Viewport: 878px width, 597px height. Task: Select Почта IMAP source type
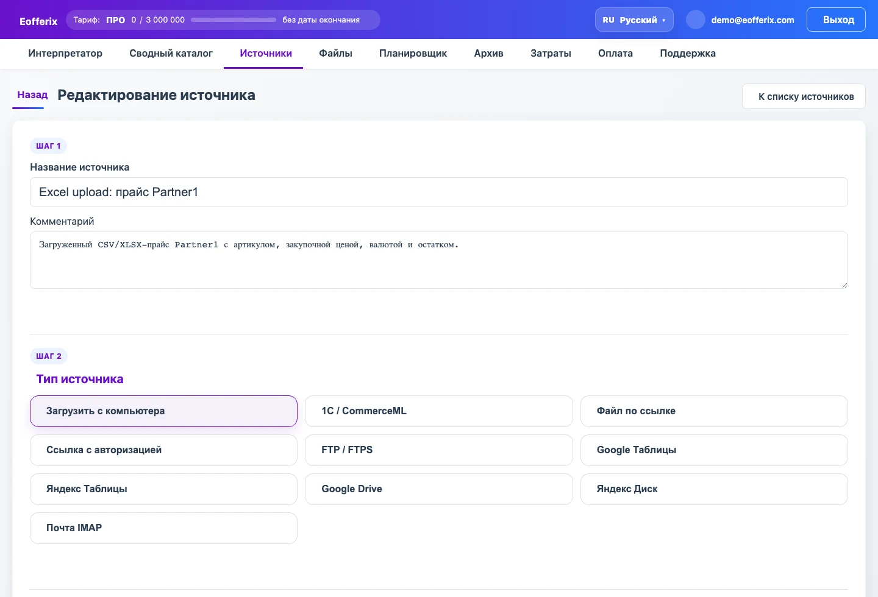coord(163,528)
